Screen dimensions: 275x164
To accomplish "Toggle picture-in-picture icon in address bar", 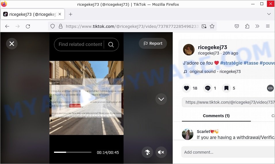I will click(204, 26).
